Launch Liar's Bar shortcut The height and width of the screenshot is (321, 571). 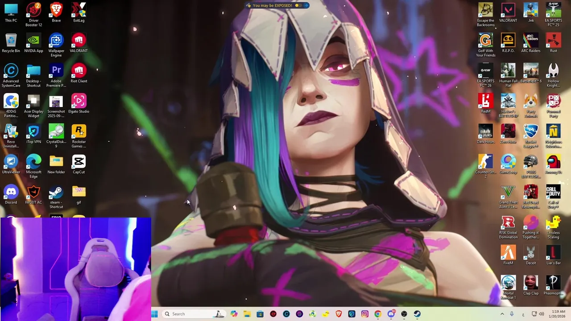(x=553, y=255)
